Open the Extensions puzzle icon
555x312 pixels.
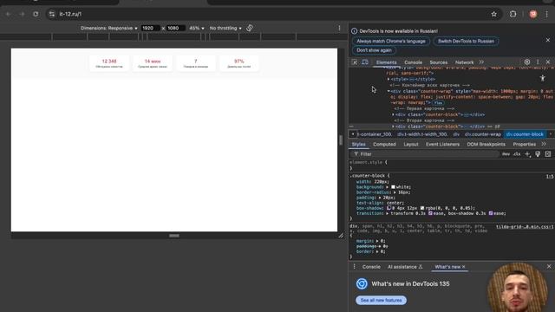pos(513,14)
